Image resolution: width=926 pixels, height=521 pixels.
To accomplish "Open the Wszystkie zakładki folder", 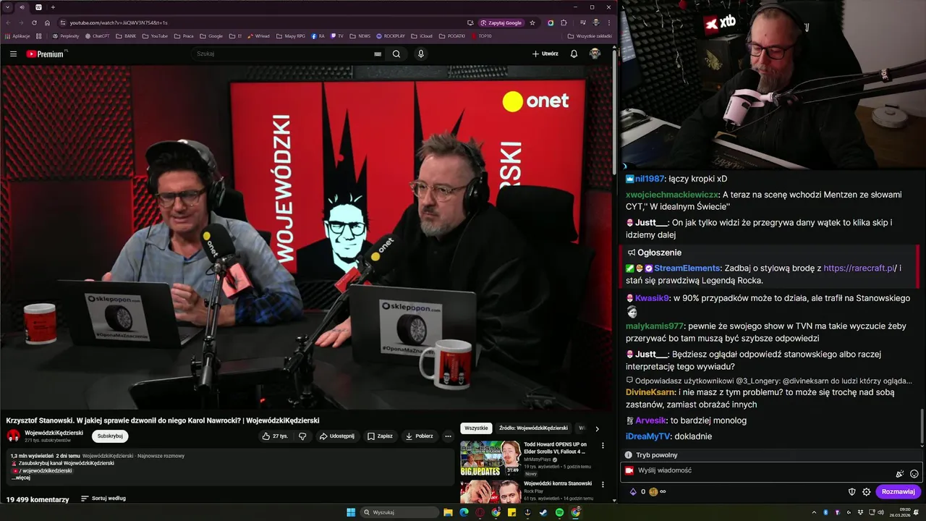I will point(590,35).
